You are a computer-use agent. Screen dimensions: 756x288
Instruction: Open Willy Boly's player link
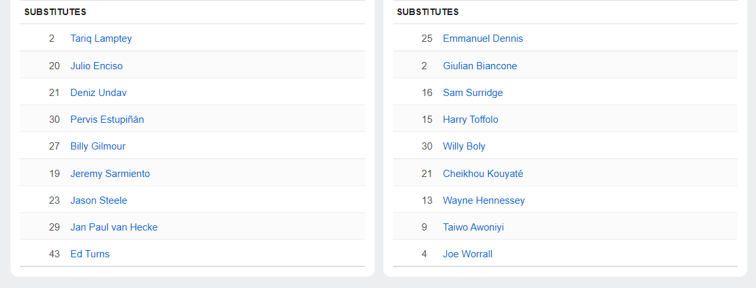(464, 146)
